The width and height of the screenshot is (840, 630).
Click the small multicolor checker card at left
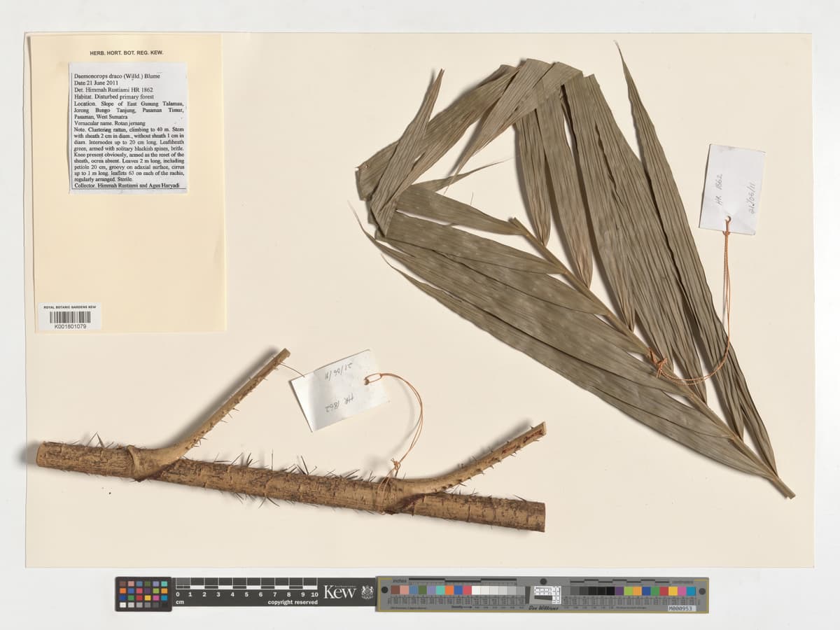point(143,594)
